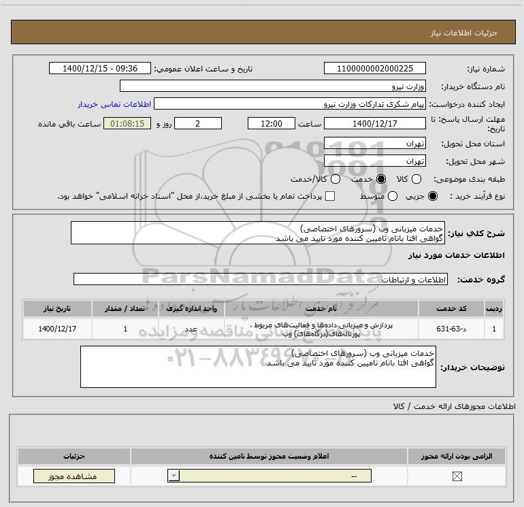This screenshot has width=524, height=507.
Task: Click the announcement date field 1400/12/15 - 09:36
Action: coord(100,69)
